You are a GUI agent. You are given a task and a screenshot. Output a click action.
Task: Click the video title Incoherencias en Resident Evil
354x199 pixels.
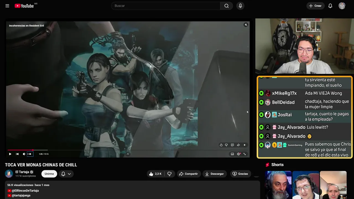click(27, 26)
